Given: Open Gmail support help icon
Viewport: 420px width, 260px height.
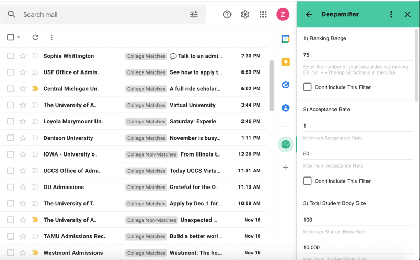Looking at the screenshot, I should [227, 15].
